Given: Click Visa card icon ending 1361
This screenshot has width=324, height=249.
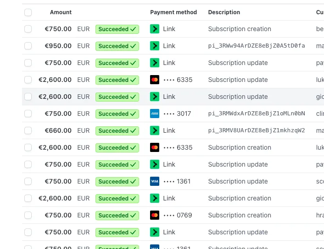Looking at the screenshot, I should (155, 181).
